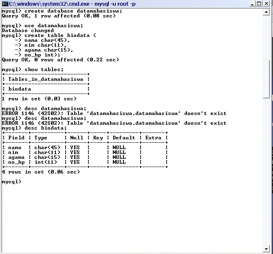Click the 'nama' field cell
The width and height of the screenshot is (273, 254).
tap(15, 148)
